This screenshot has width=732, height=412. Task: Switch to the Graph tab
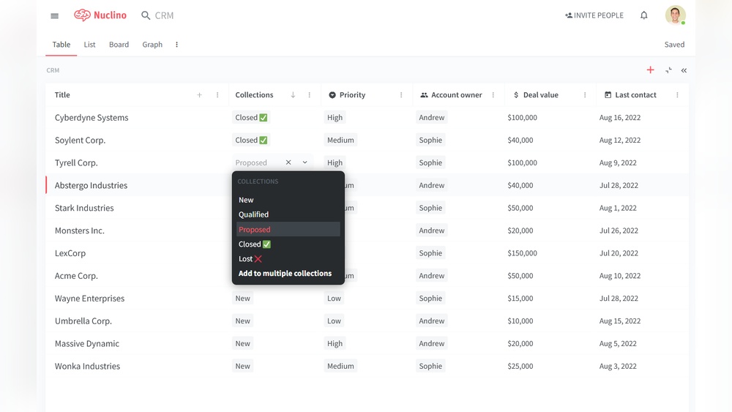(152, 45)
